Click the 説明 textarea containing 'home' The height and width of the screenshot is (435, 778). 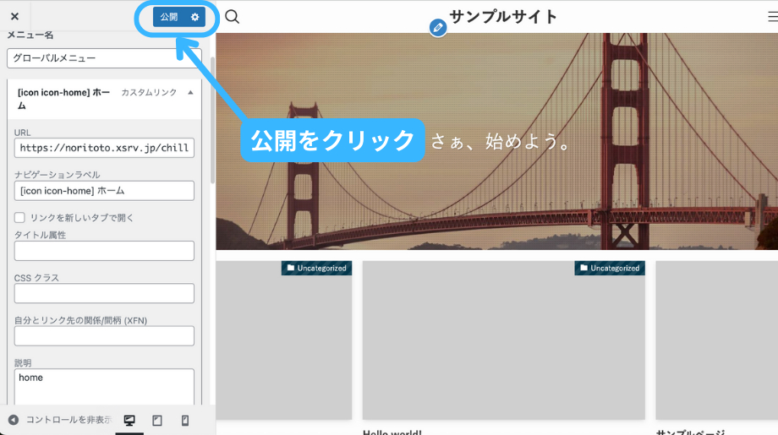tap(104, 387)
